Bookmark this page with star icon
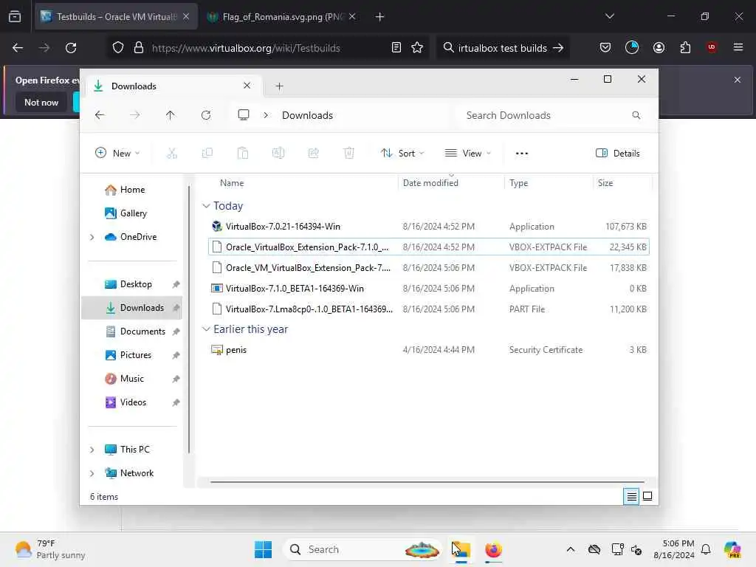 coord(417,48)
